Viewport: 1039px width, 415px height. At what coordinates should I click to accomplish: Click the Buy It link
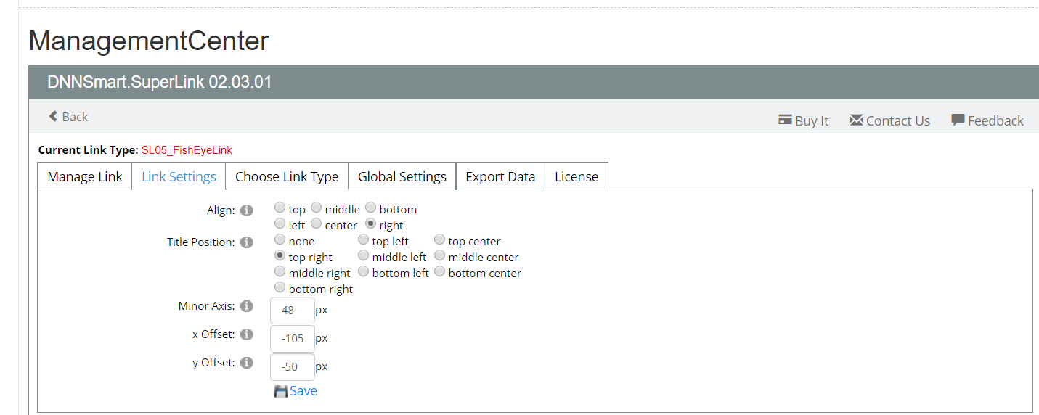tap(803, 120)
